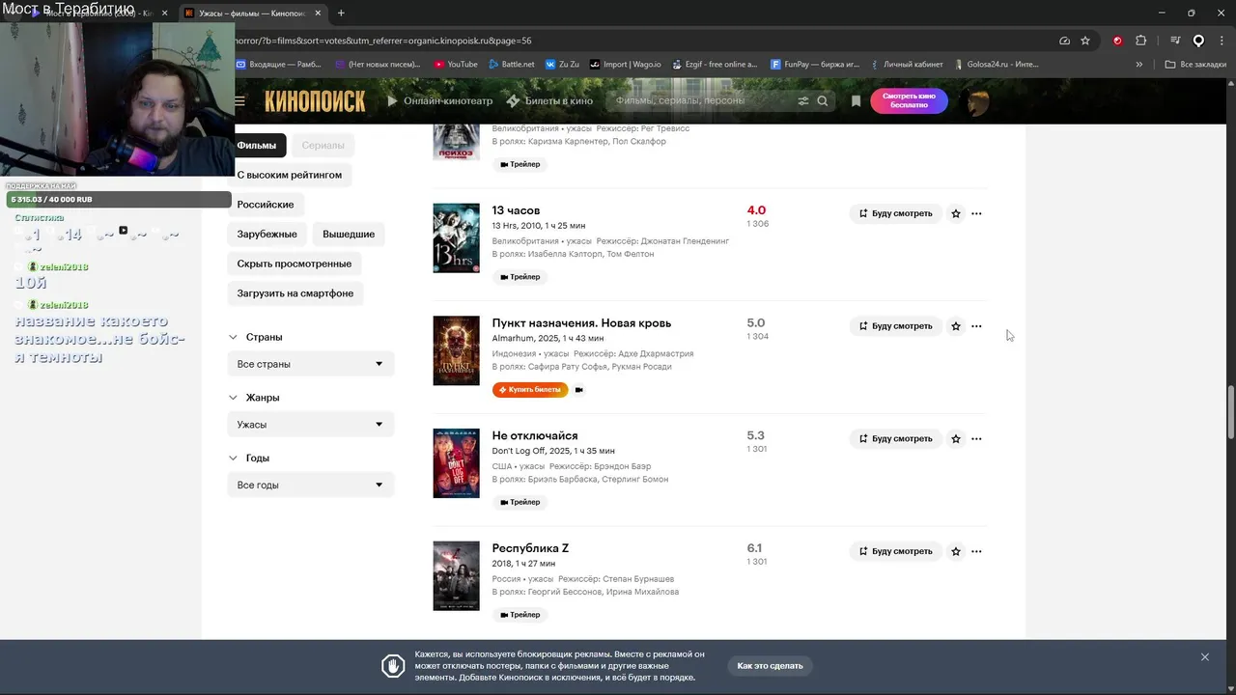The image size is (1236, 695).
Task: Toggle С высоким рейтингом filter
Action: click(x=290, y=175)
